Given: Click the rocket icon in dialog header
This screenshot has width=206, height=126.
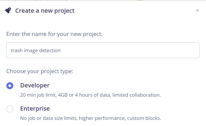Looking at the screenshot, I should (8, 11).
